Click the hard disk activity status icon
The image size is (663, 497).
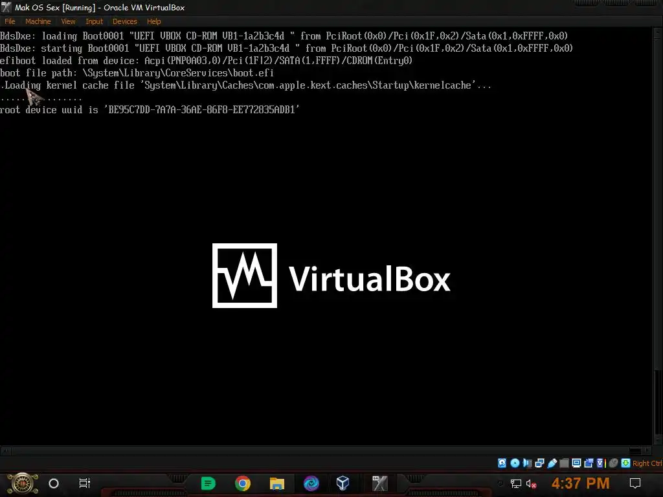[502, 463]
